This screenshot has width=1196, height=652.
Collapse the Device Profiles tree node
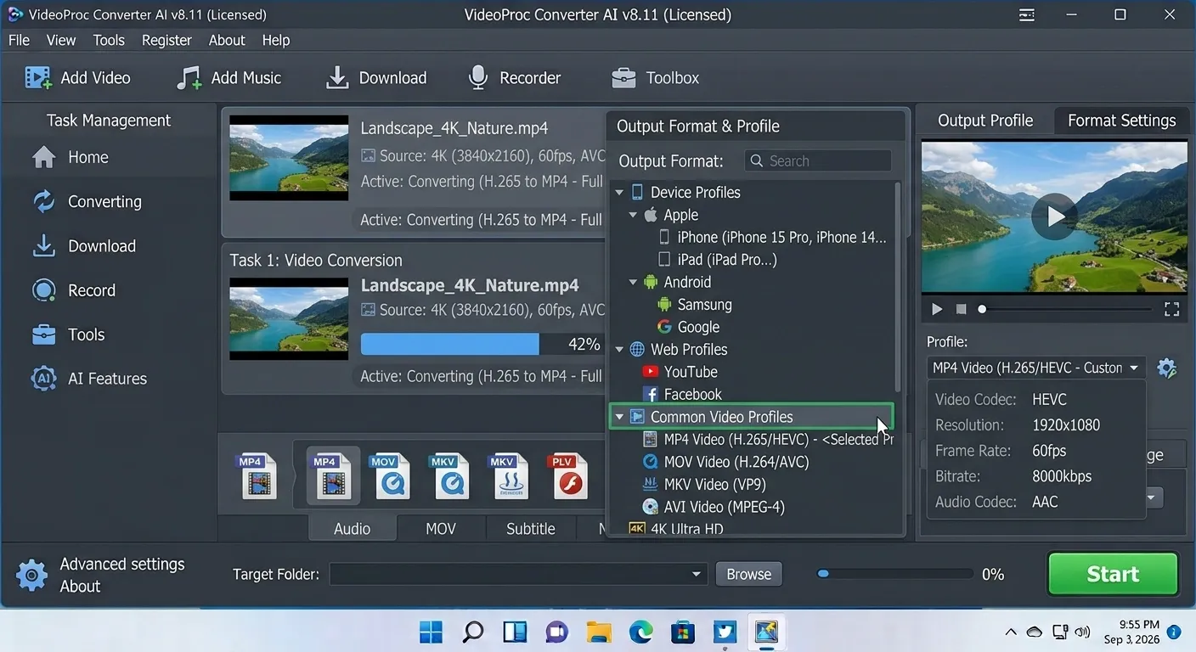tap(619, 193)
